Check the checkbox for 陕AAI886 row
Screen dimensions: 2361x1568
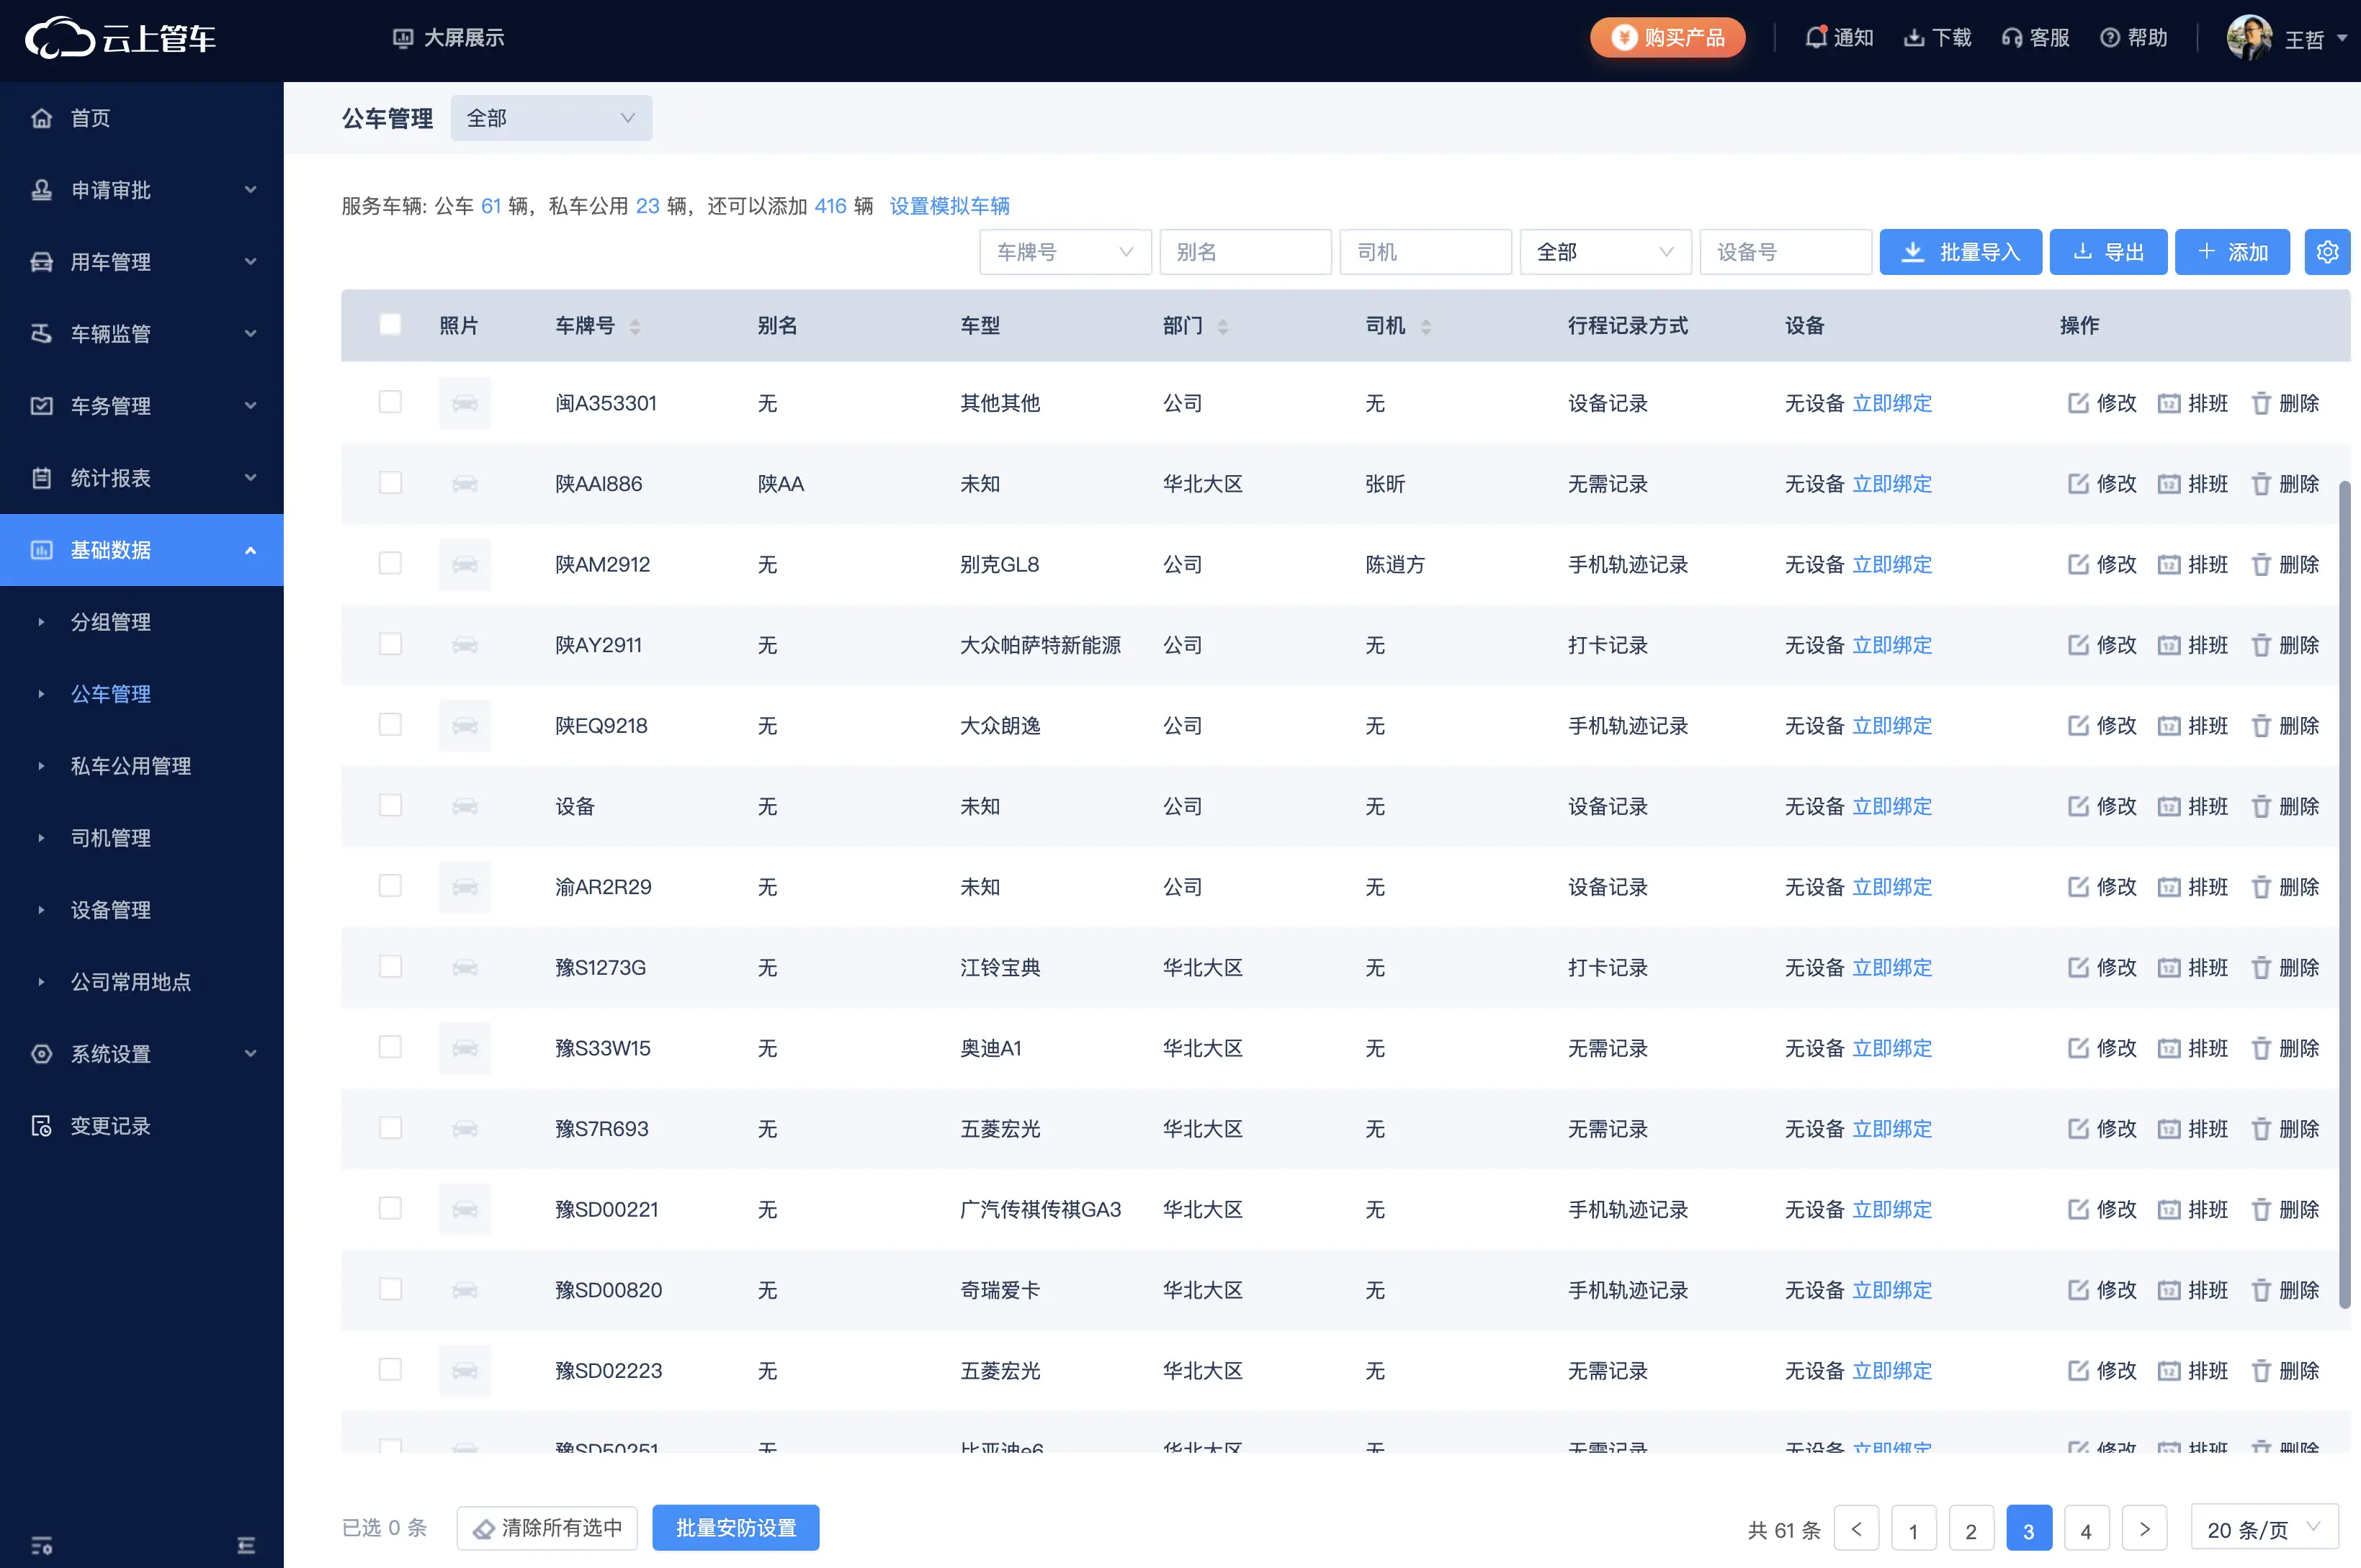pyautogui.click(x=390, y=483)
